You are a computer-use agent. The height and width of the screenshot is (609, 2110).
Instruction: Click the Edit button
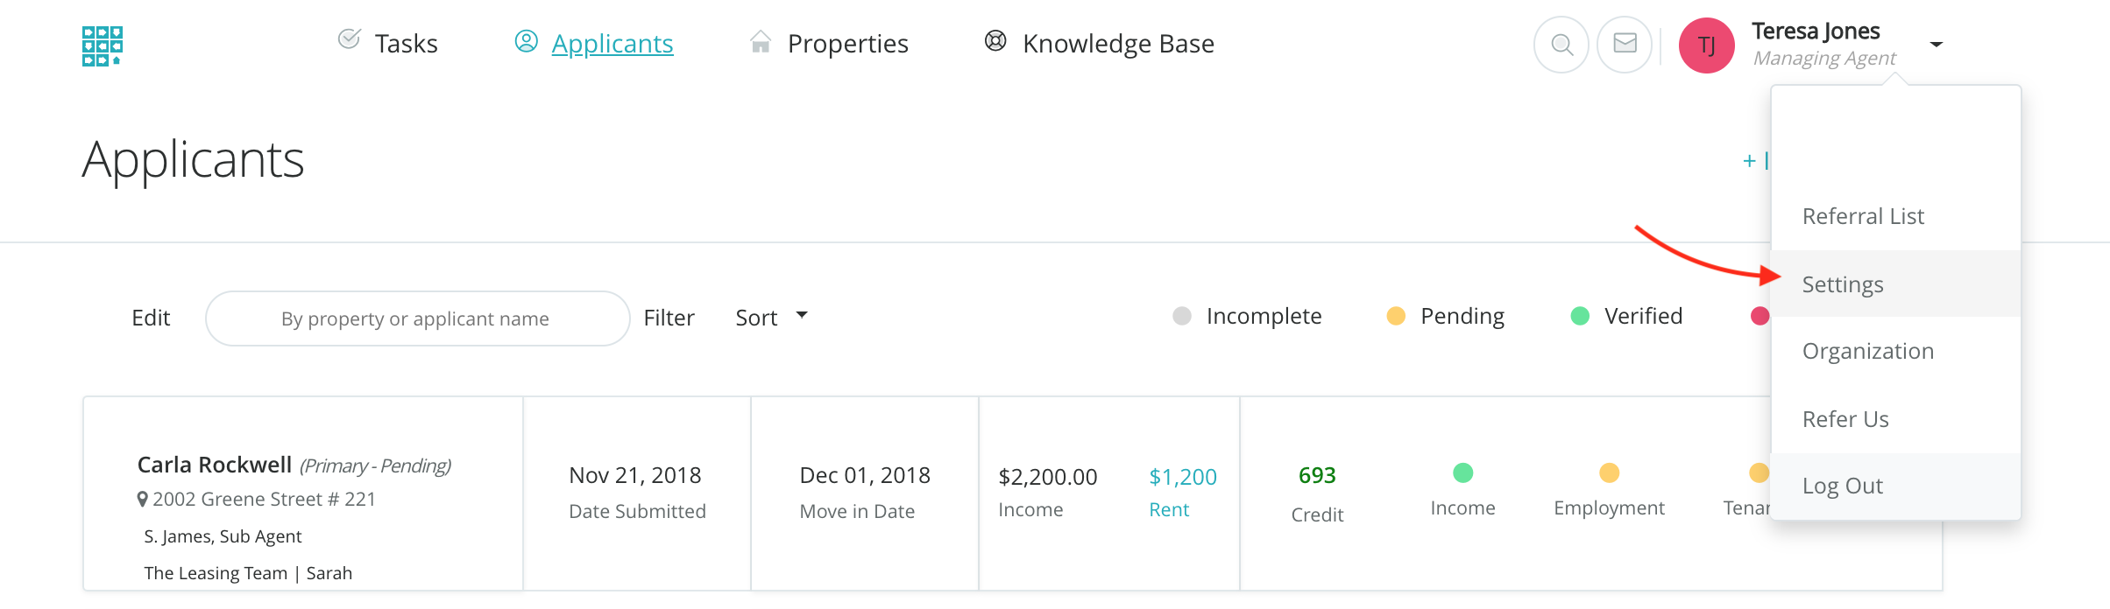[x=151, y=318]
